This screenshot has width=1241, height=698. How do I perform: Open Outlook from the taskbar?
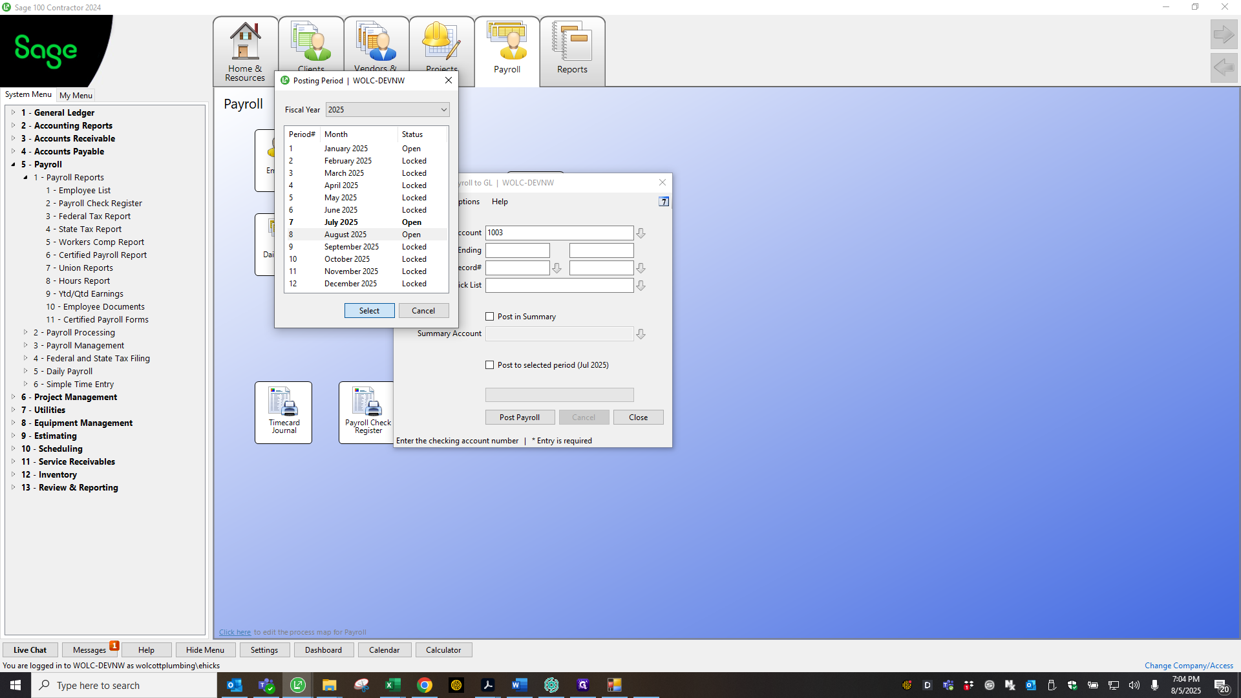pyautogui.click(x=235, y=685)
